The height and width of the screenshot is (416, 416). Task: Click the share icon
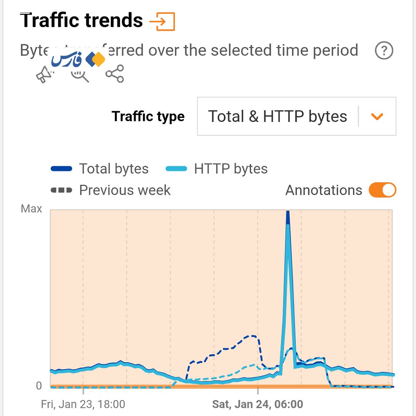tap(115, 74)
